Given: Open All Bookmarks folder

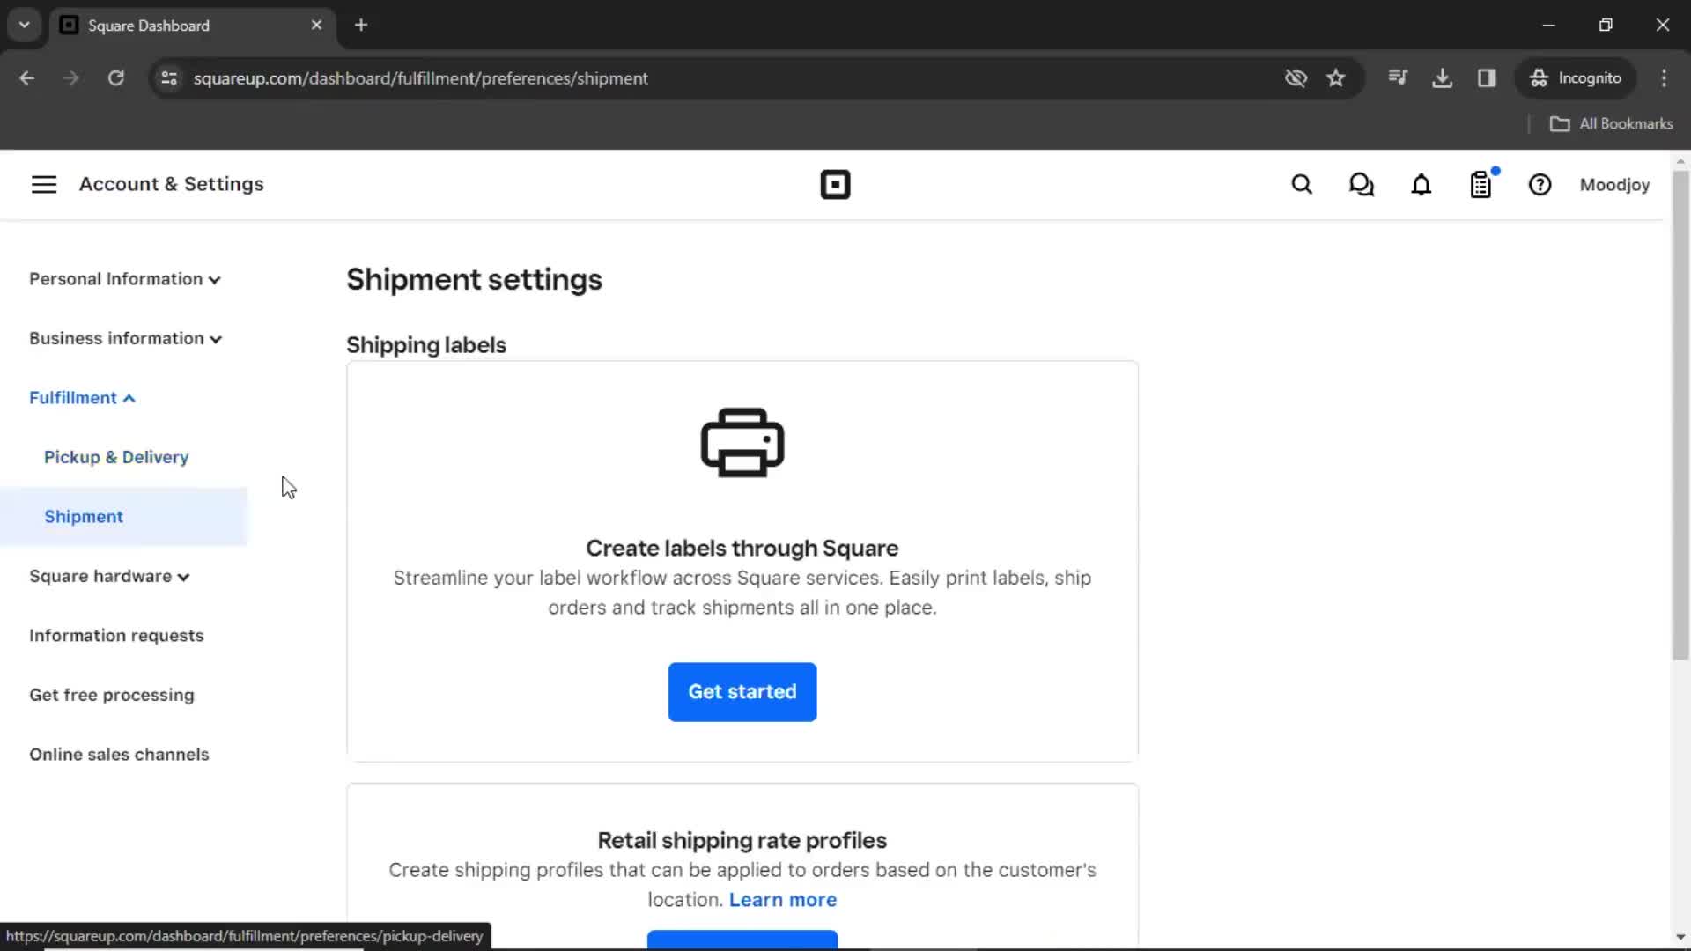Looking at the screenshot, I should tap(1612, 124).
